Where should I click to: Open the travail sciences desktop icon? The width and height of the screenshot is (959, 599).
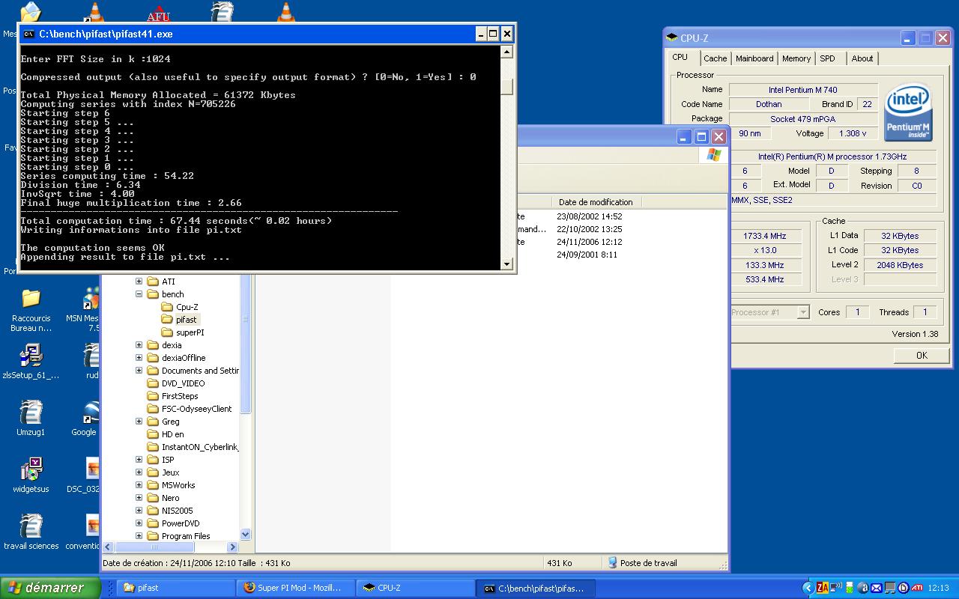pos(31,527)
